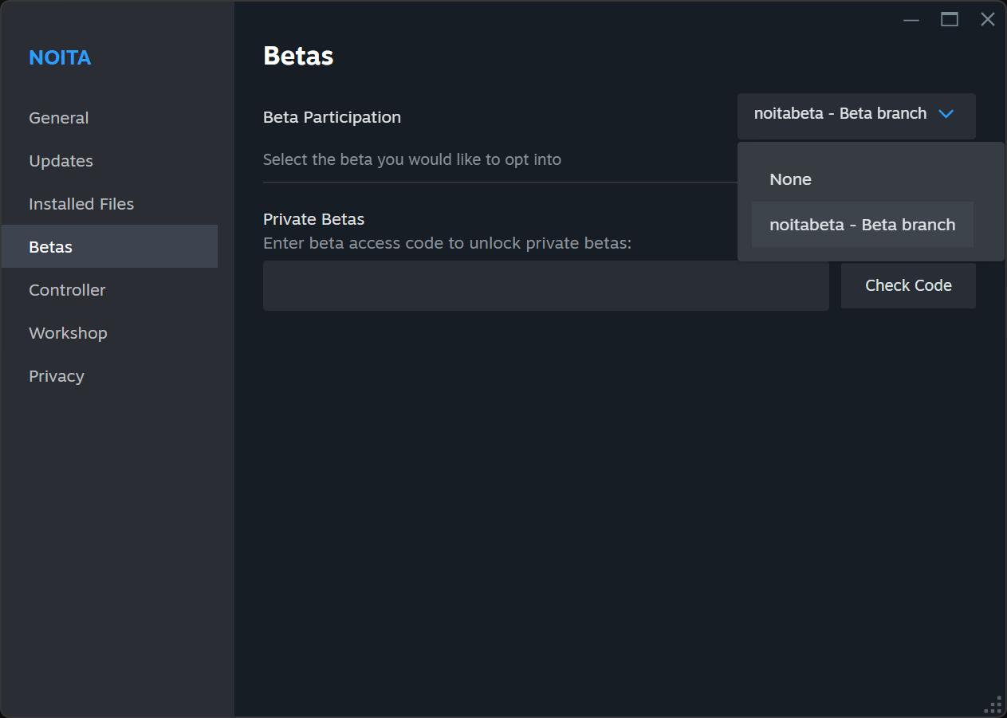Screen dimensions: 1007x718
Task: Click the Check Code button
Action: 908,284
